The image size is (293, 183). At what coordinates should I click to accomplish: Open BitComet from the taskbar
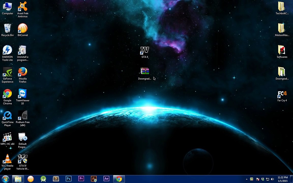pyautogui.click(x=31, y=179)
